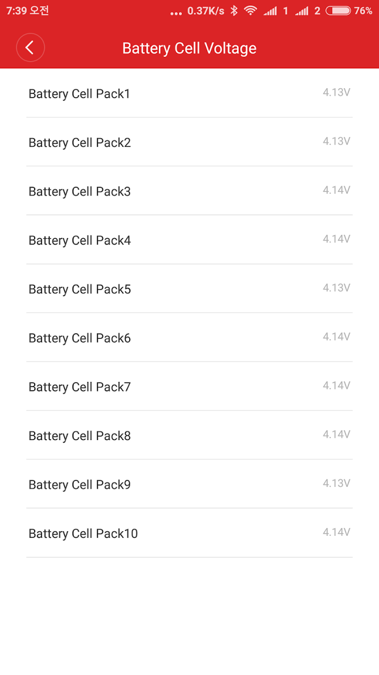This screenshot has height=675, width=379.
Task: Select the Battery Cell Pack2 row
Action: [x=189, y=141]
